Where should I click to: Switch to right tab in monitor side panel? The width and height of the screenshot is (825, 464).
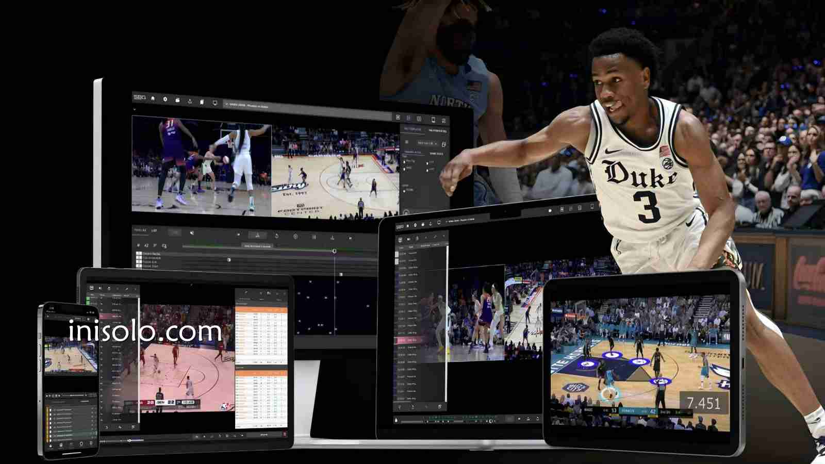[x=437, y=130]
